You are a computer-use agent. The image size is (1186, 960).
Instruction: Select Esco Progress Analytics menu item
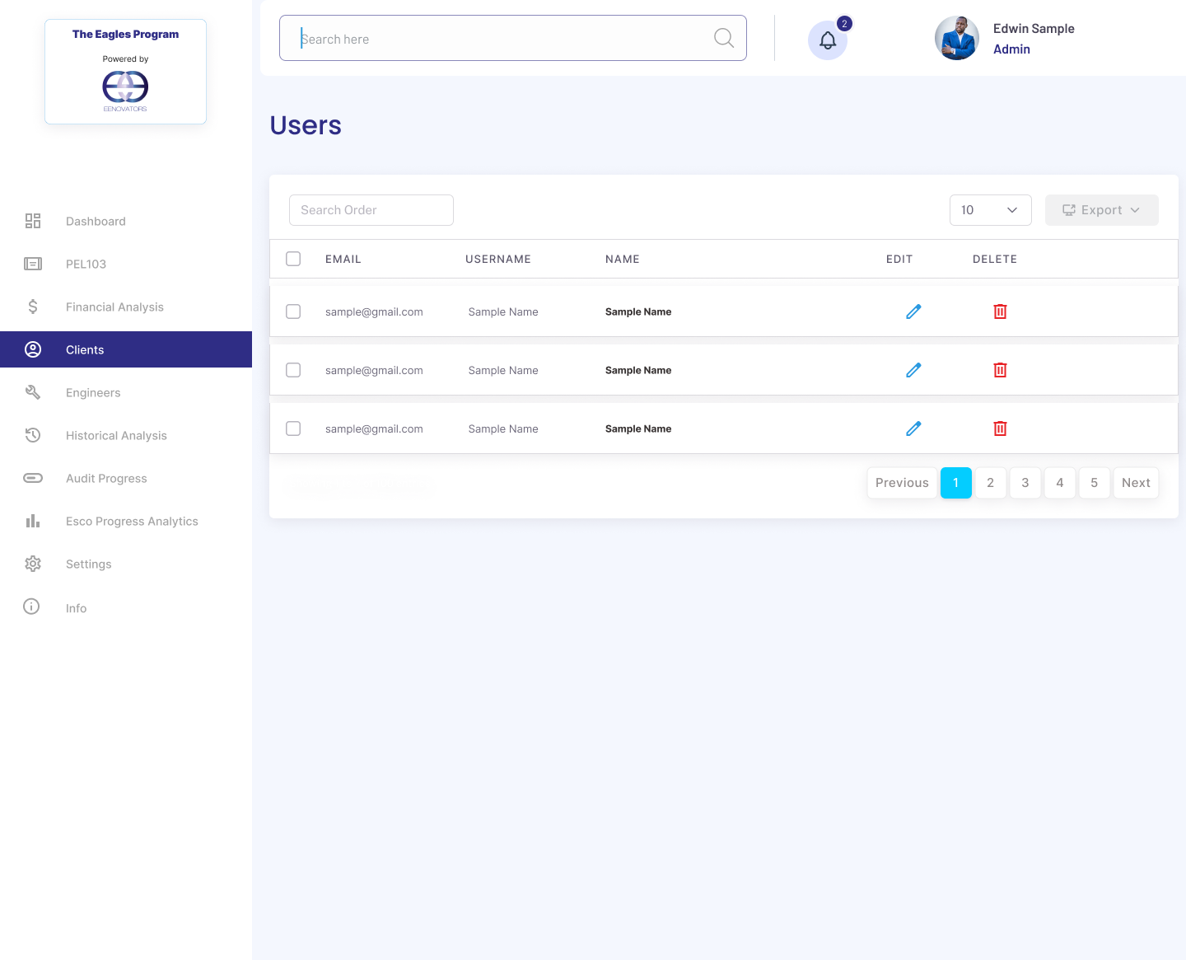click(132, 521)
